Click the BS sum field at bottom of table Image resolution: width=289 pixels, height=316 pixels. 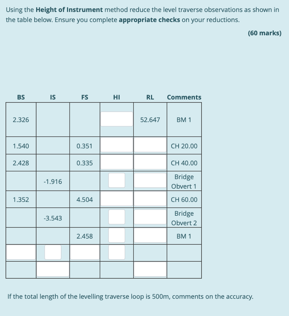(20, 252)
